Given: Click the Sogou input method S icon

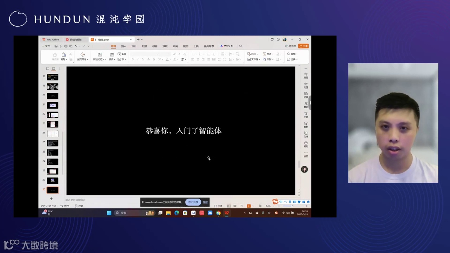Looking at the screenshot, I should pos(275,202).
